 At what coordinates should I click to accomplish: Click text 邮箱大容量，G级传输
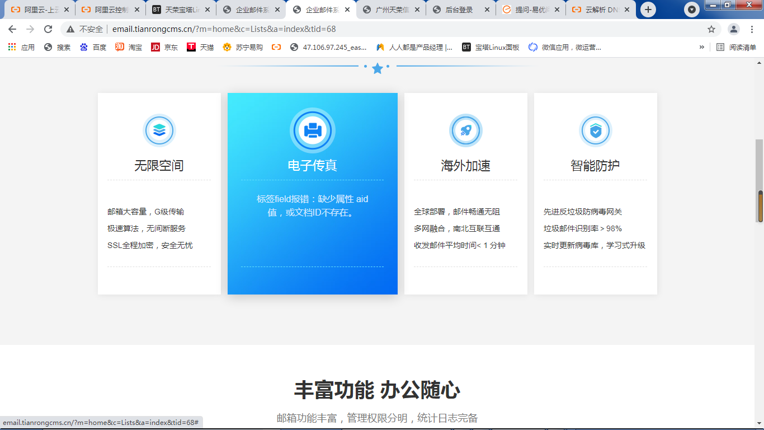tap(146, 212)
